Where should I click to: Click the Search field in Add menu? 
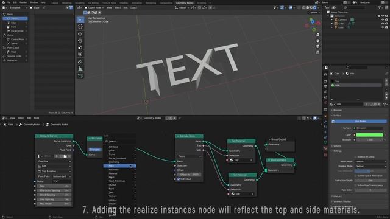pyautogui.click(x=120, y=141)
